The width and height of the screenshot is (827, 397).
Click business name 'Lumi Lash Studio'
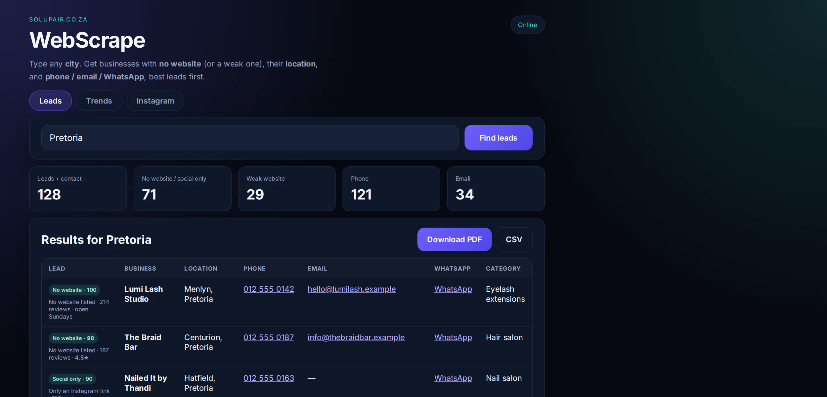point(144,294)
